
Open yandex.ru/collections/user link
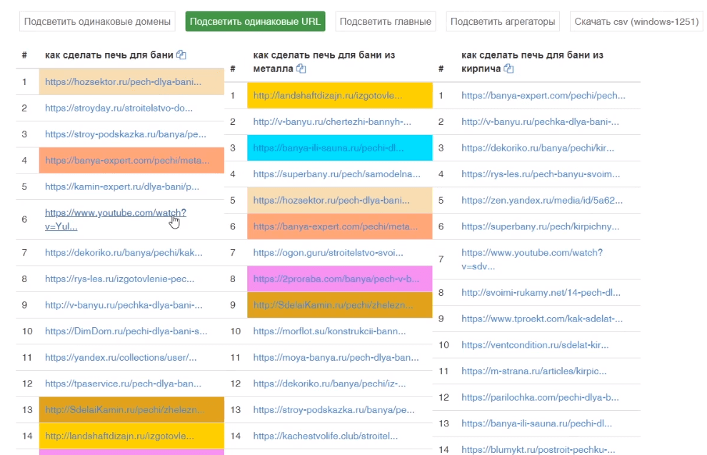(121, 357)
